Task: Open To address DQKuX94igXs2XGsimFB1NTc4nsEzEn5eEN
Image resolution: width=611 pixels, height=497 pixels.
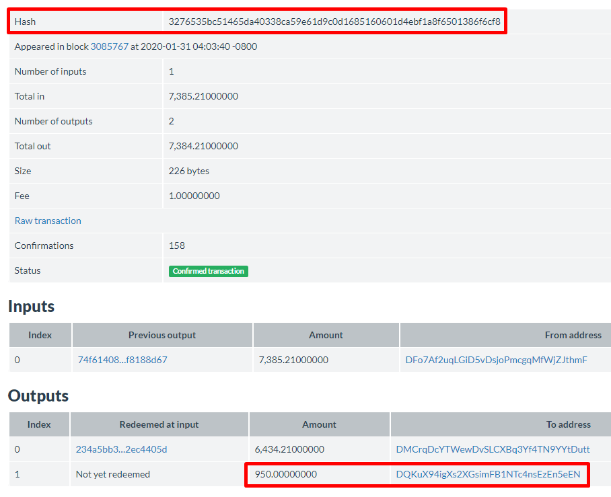Action: (x=489, y=474)
